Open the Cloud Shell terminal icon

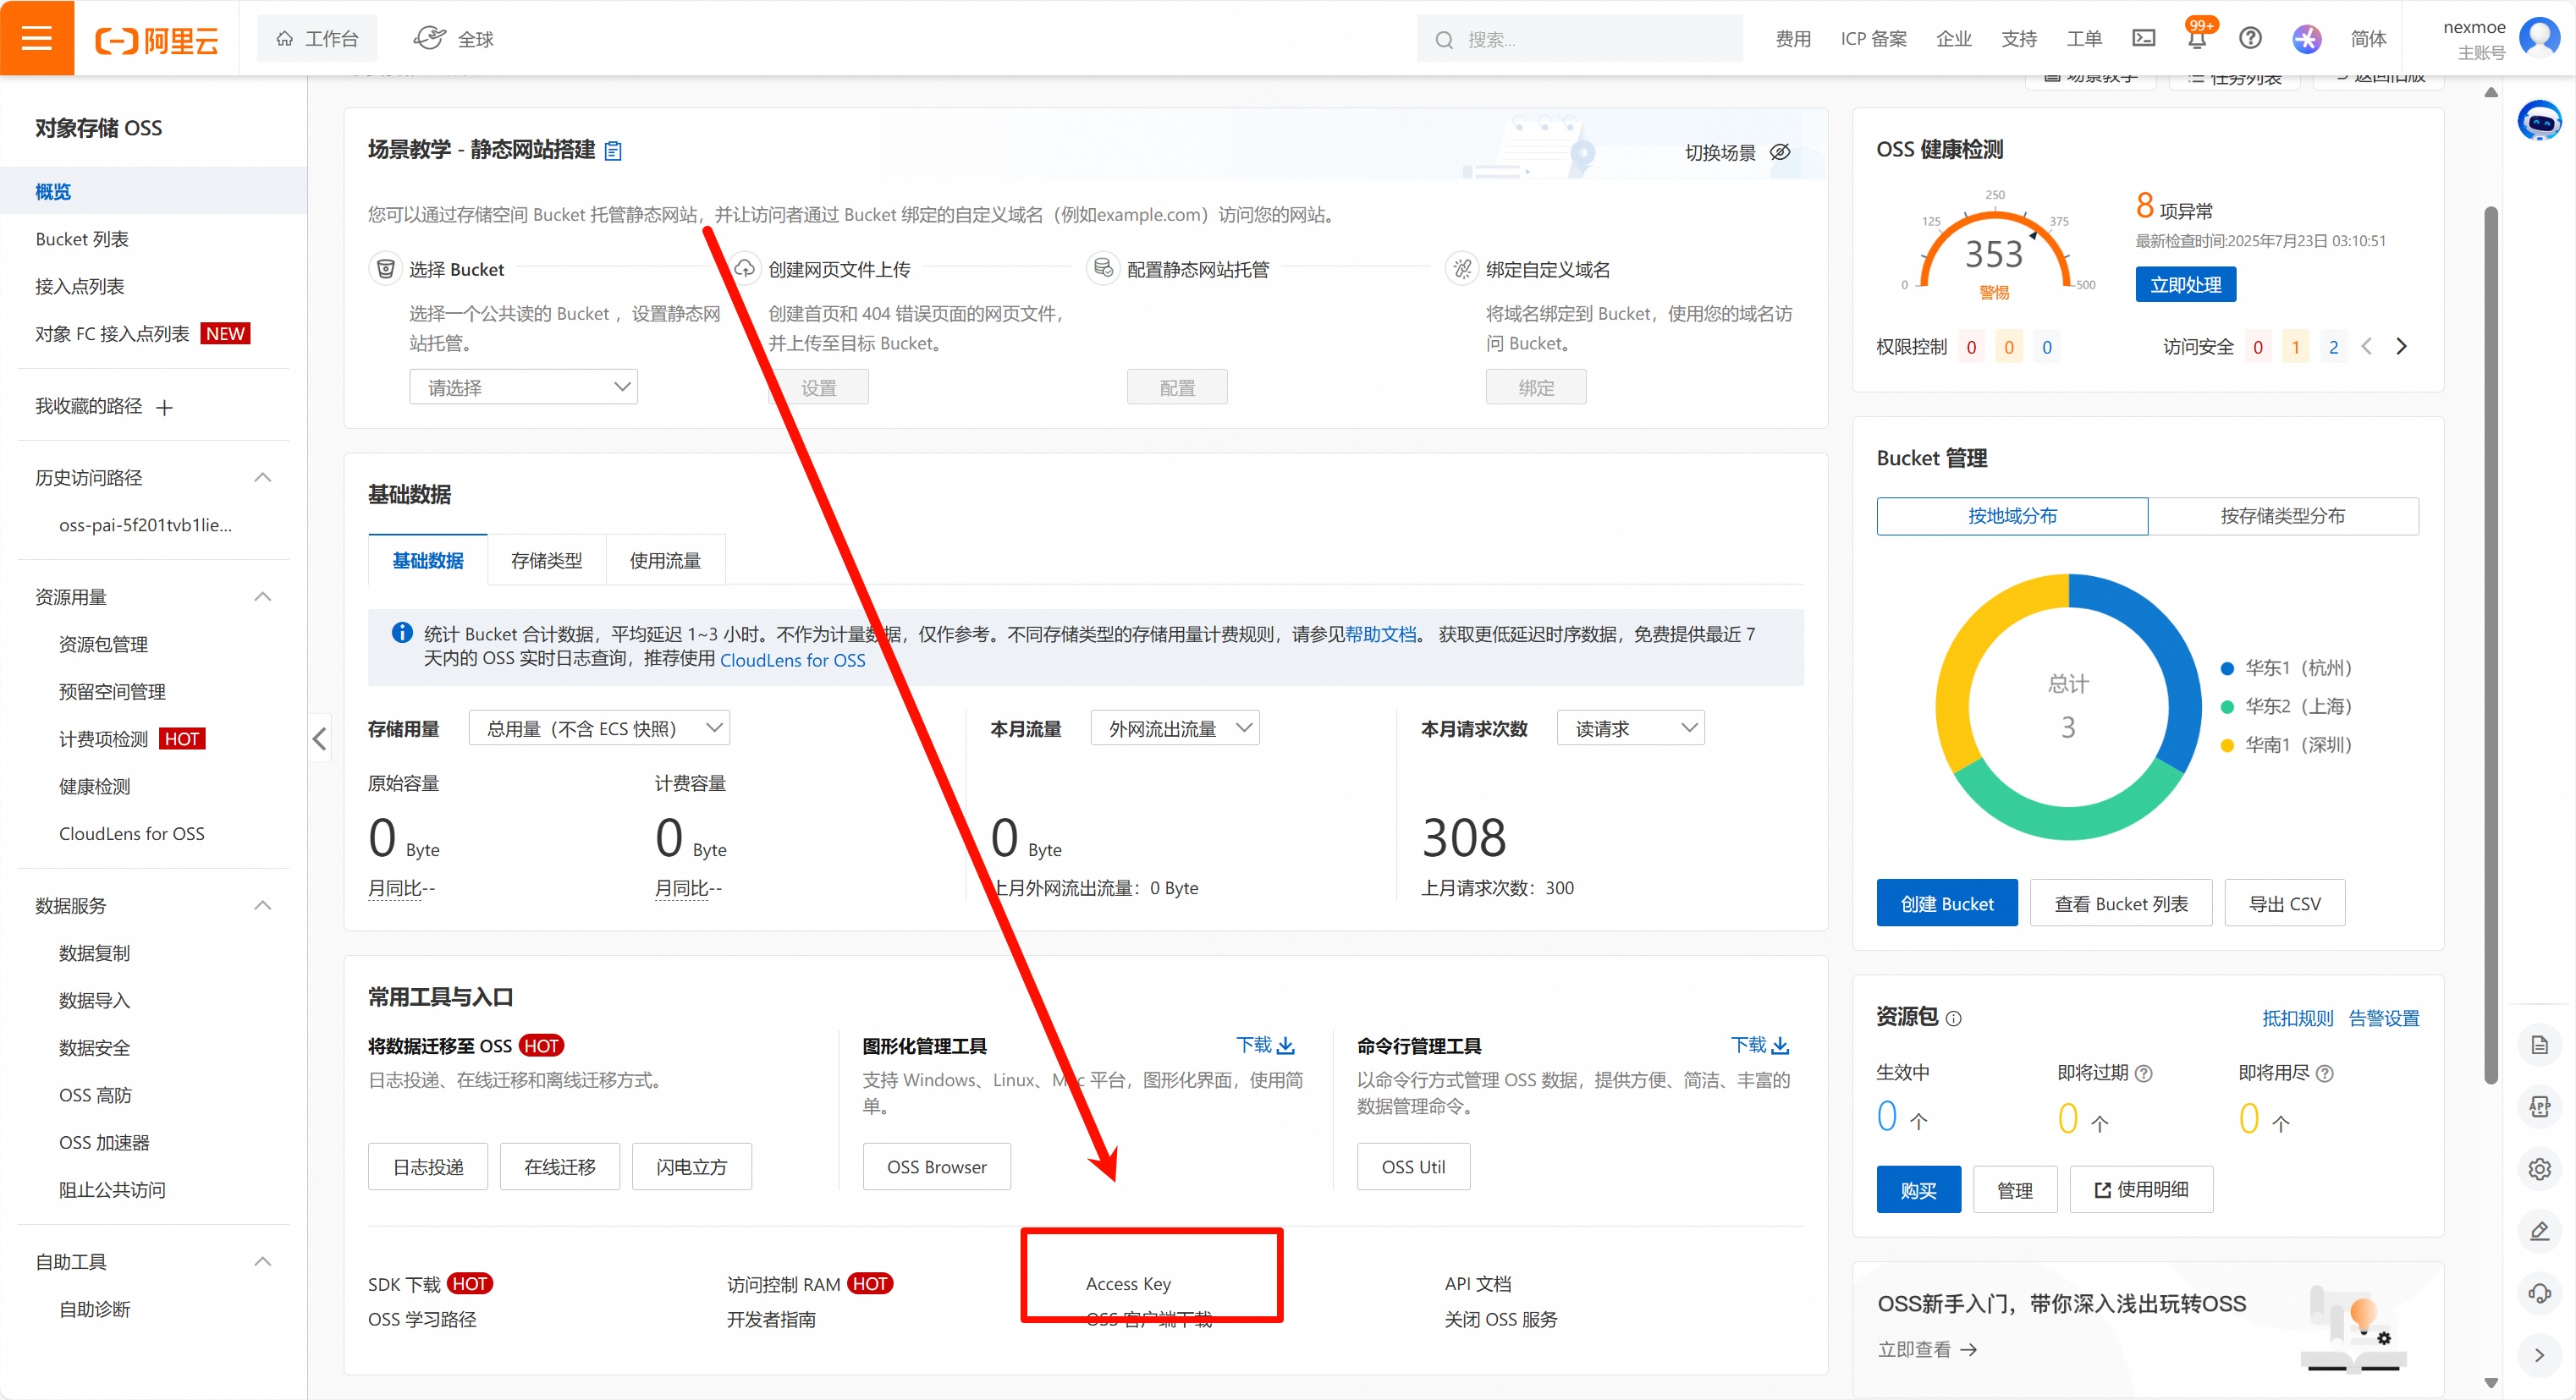click(x=2143, y=38)
